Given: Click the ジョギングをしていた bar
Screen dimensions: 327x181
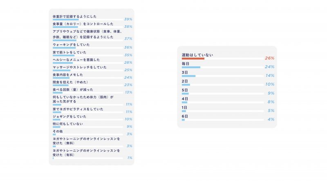Looking at the screenshot, I should click(x=56, y=120).
